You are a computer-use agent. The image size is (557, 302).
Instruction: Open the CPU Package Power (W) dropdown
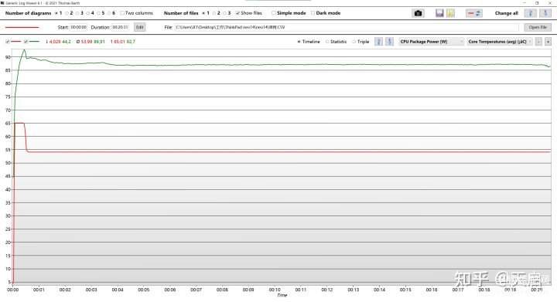tap(431, 42)
